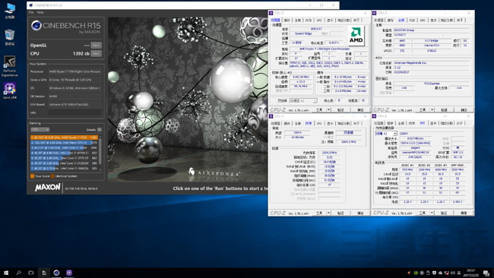Open 关于 tab in CPU-Z SPD window
This screenshot has height=278, width=494.
[x=460, y=123]
